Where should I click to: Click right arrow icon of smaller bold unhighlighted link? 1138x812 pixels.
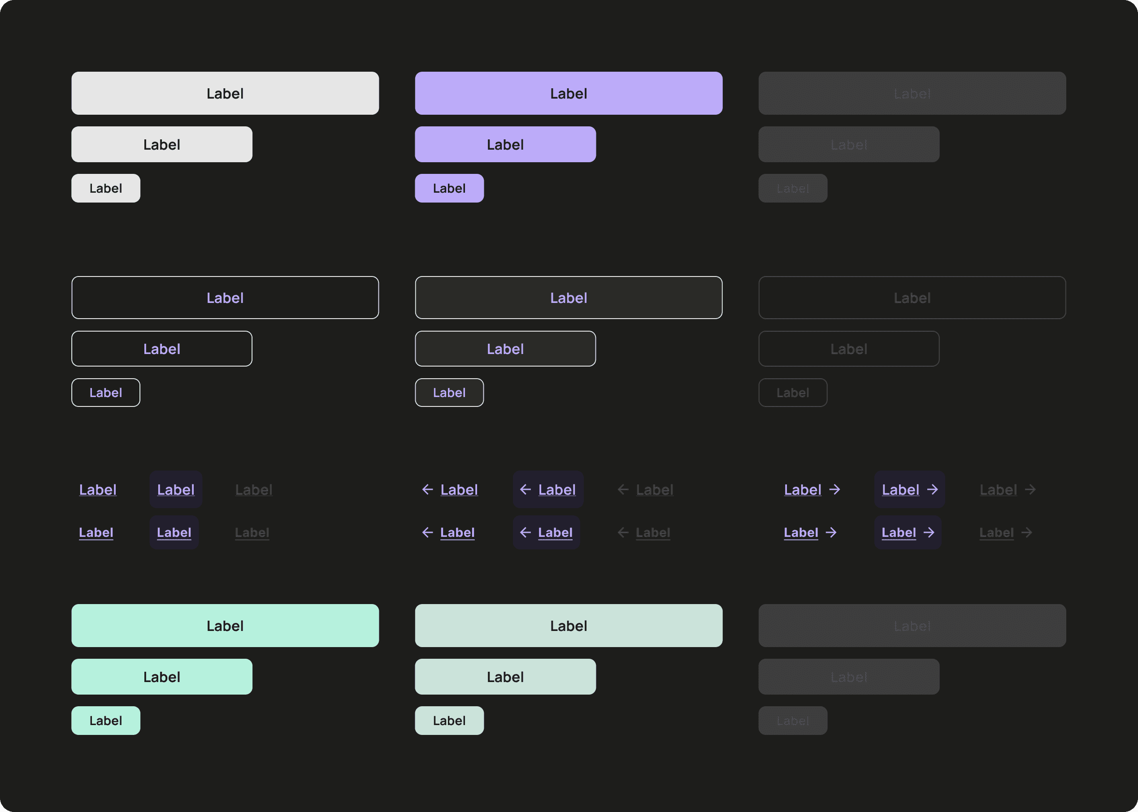(x=831, y=532)
